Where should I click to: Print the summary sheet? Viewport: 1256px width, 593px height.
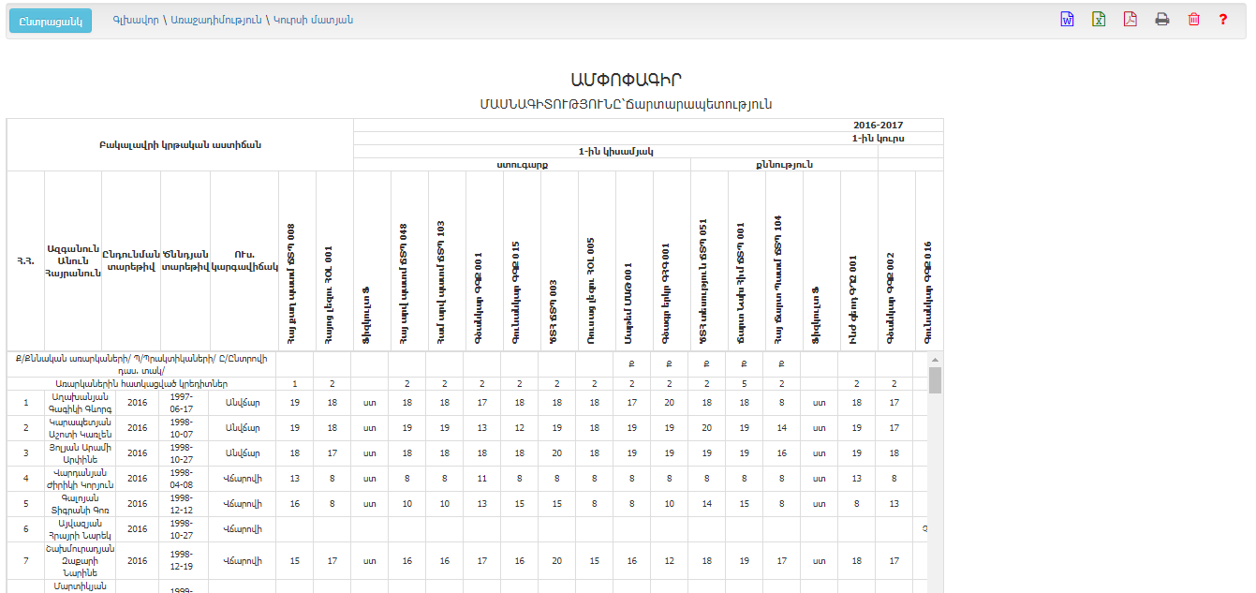coord(1162,20)
